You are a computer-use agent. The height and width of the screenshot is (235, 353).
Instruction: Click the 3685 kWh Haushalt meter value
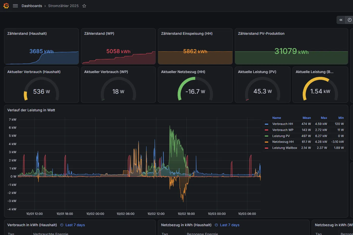tap(41, 51)
